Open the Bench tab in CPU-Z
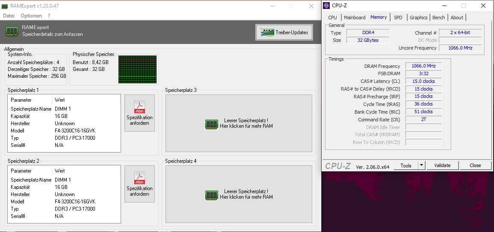Screen dimensions: 494x232 click(x=438, y=18)
